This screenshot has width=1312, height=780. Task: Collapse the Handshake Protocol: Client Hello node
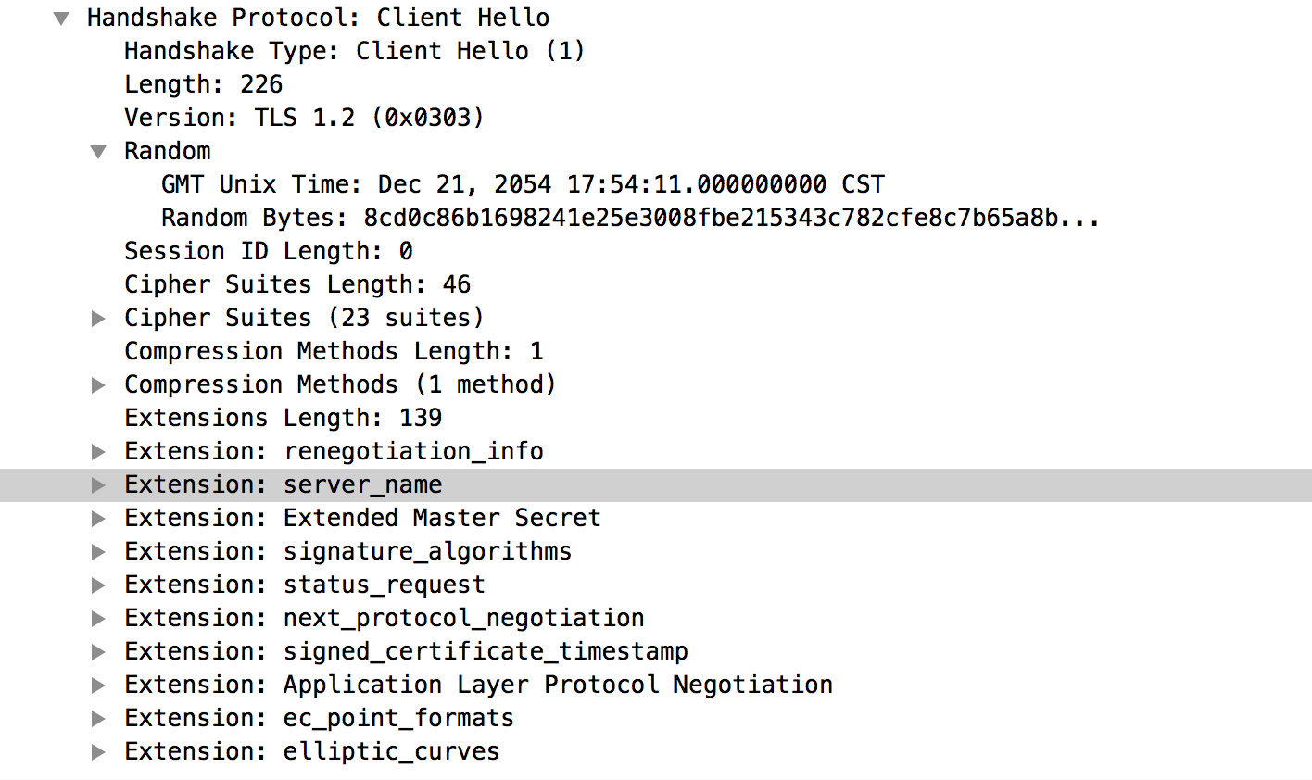click(61, 19)
